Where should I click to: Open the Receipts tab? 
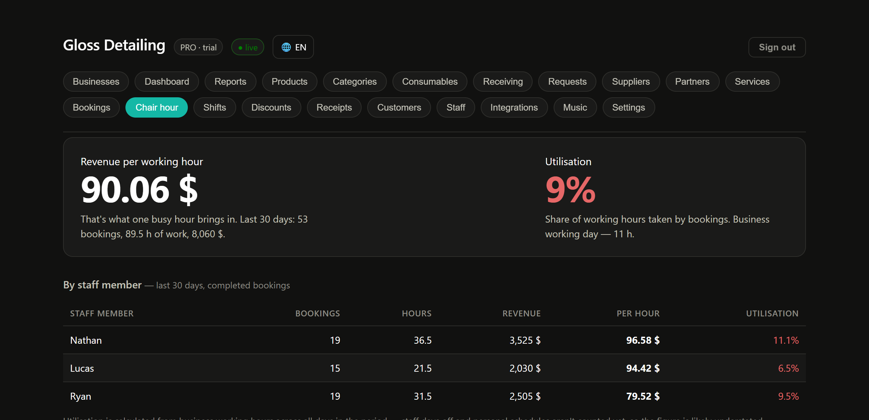click(334, 107)
